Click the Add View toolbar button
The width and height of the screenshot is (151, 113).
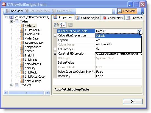(x=15, y=11)
